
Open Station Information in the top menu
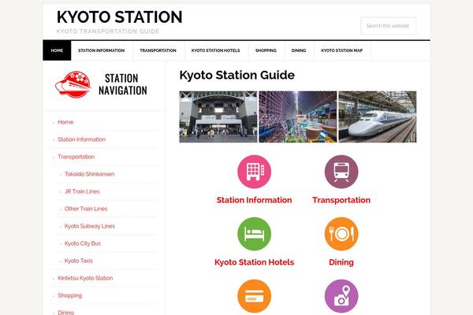click(x=102, y=50)
